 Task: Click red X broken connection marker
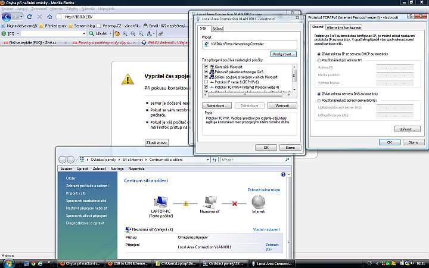click(235, 204)
